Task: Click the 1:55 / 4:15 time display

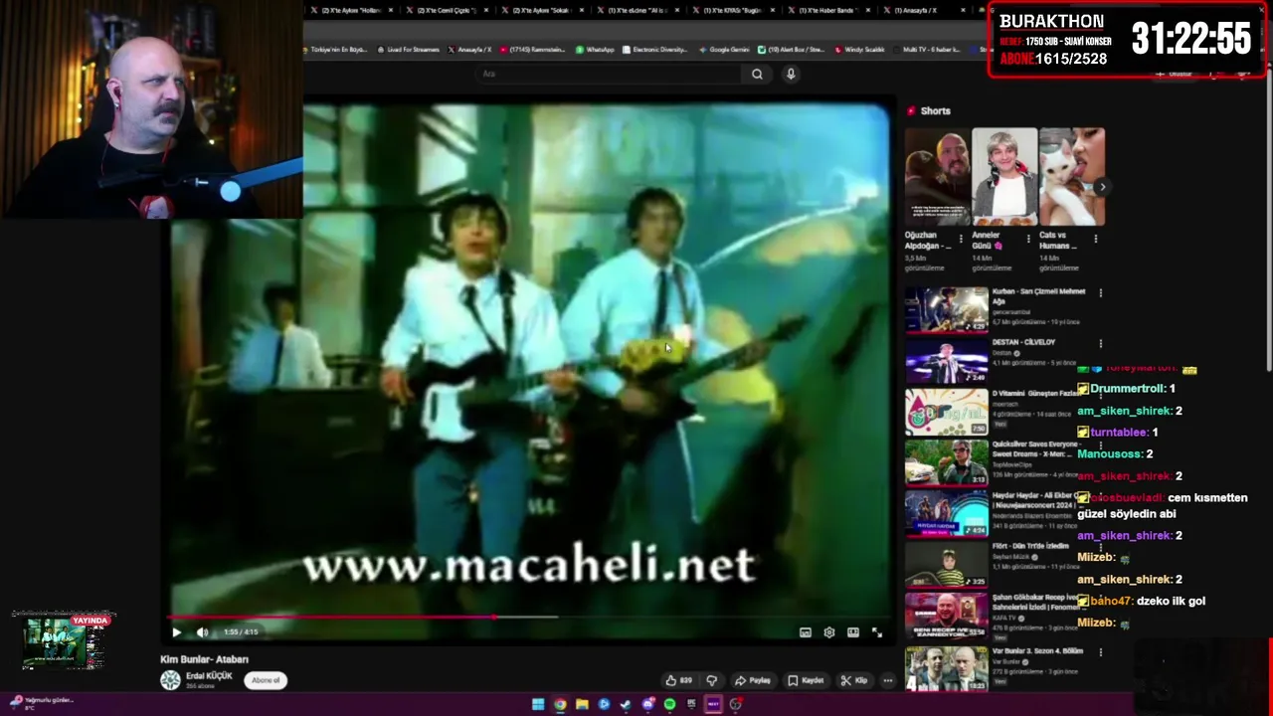Action: click(x=241, y=632)
